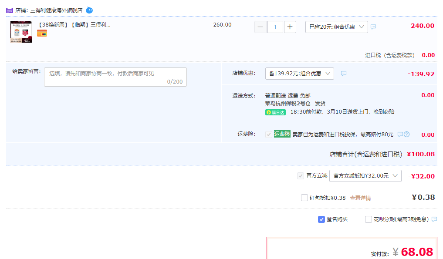Increase quantity with the plus button

pos(290,27)
